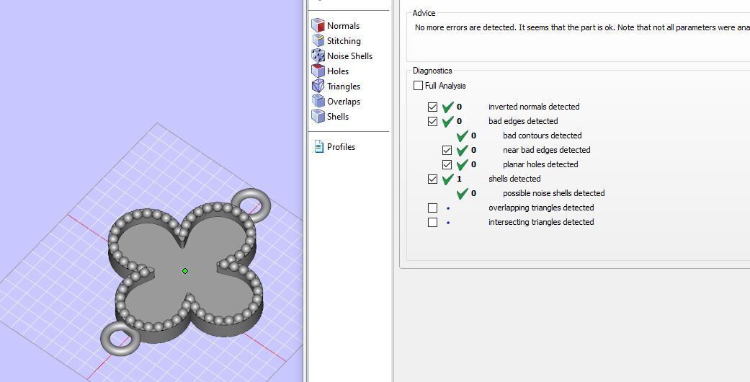This screenshot has height=382, width=750.
Task: Click the green origin point on pendant
Action: (185, 271)
